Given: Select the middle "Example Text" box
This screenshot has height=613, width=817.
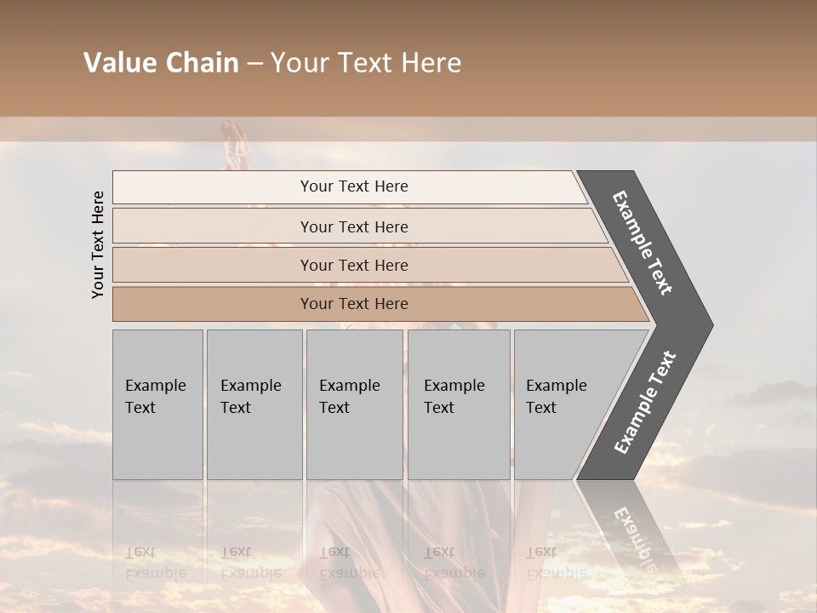Looking at the screenshot, I should 354,404.
